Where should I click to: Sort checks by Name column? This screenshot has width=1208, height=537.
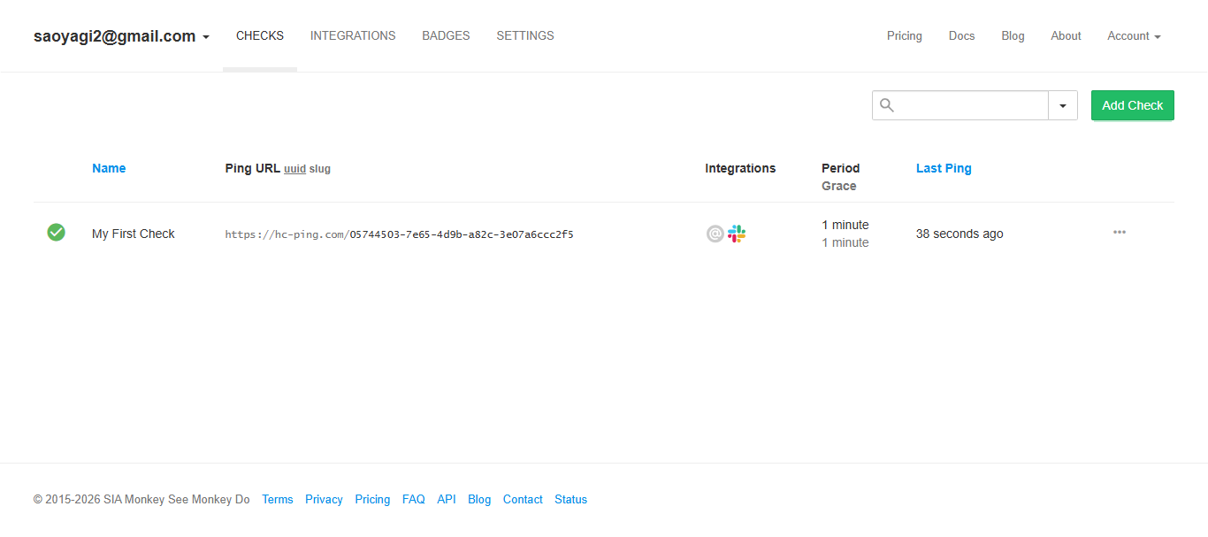tap(109, 168)
